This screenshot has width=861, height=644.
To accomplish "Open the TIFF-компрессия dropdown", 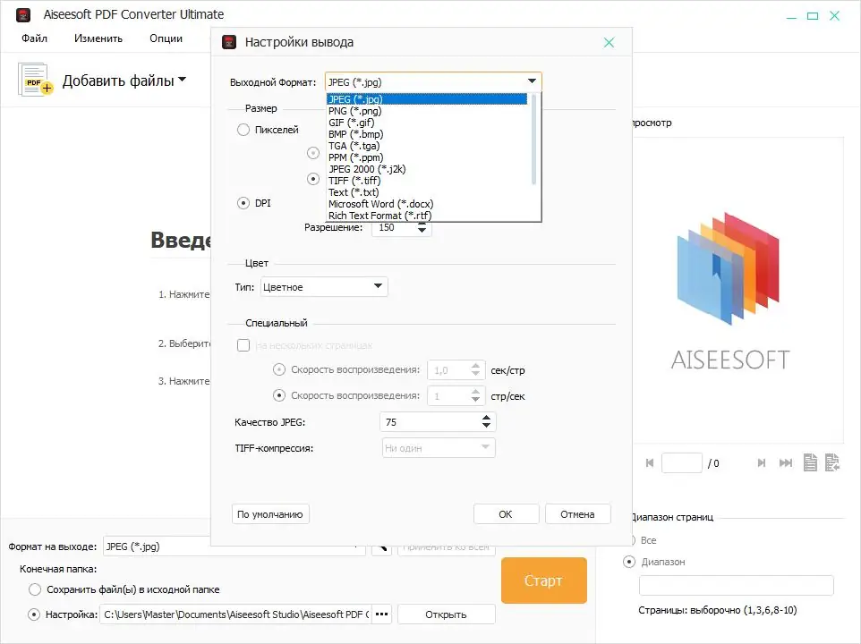I will click(439, 448).
